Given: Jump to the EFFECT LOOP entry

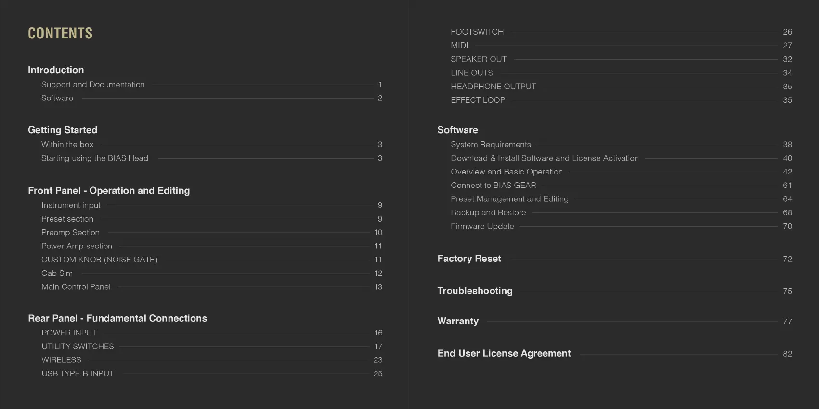Looking at the screenshot, I should 478,100.
